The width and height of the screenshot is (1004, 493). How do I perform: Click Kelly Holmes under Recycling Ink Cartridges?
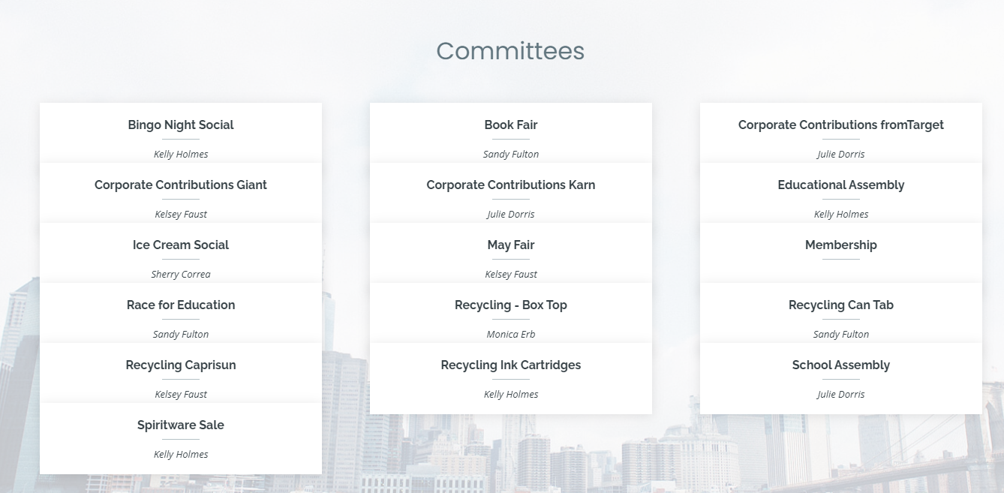pyautogui.click(x=511, y=394)
